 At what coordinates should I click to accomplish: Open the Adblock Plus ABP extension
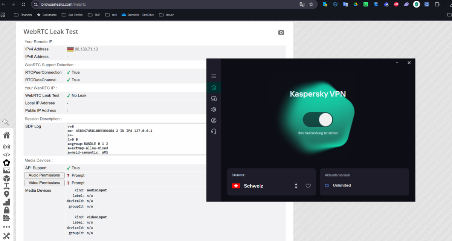[x=396, y=5]
